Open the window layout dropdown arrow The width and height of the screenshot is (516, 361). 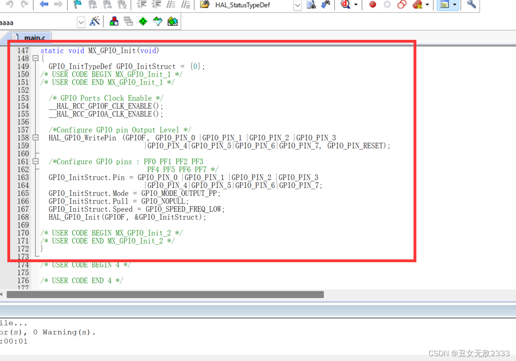pos(455,5)
